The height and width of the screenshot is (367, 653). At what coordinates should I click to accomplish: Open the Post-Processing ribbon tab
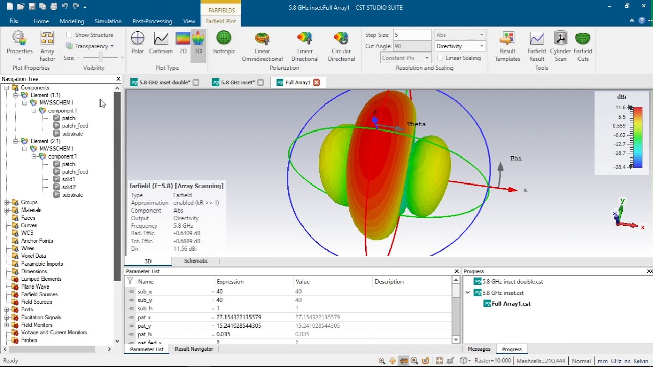pos(152,21)
